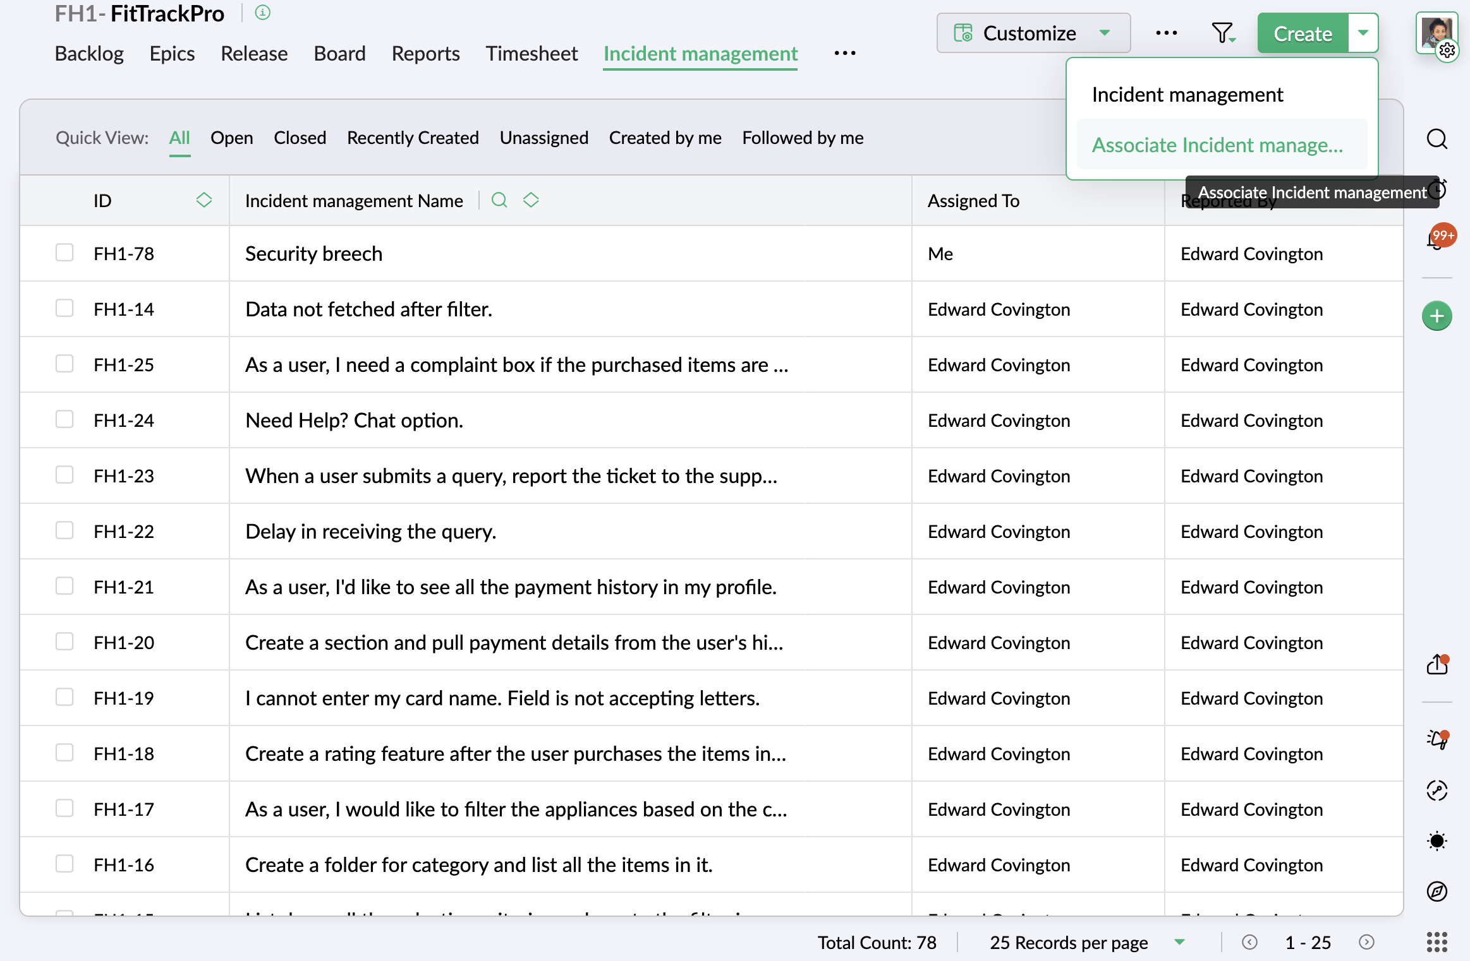Open the global search magnifier in sidebar
The height and width of the screenshot is (961, 1470).
[1437, 138]
